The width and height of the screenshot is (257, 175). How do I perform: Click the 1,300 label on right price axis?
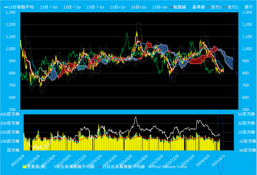[x=247, y=12]
